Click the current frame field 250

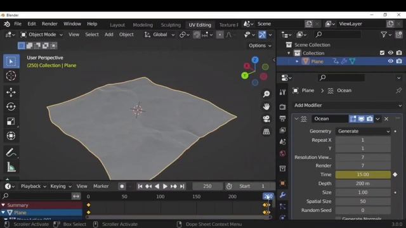[207, 186]
